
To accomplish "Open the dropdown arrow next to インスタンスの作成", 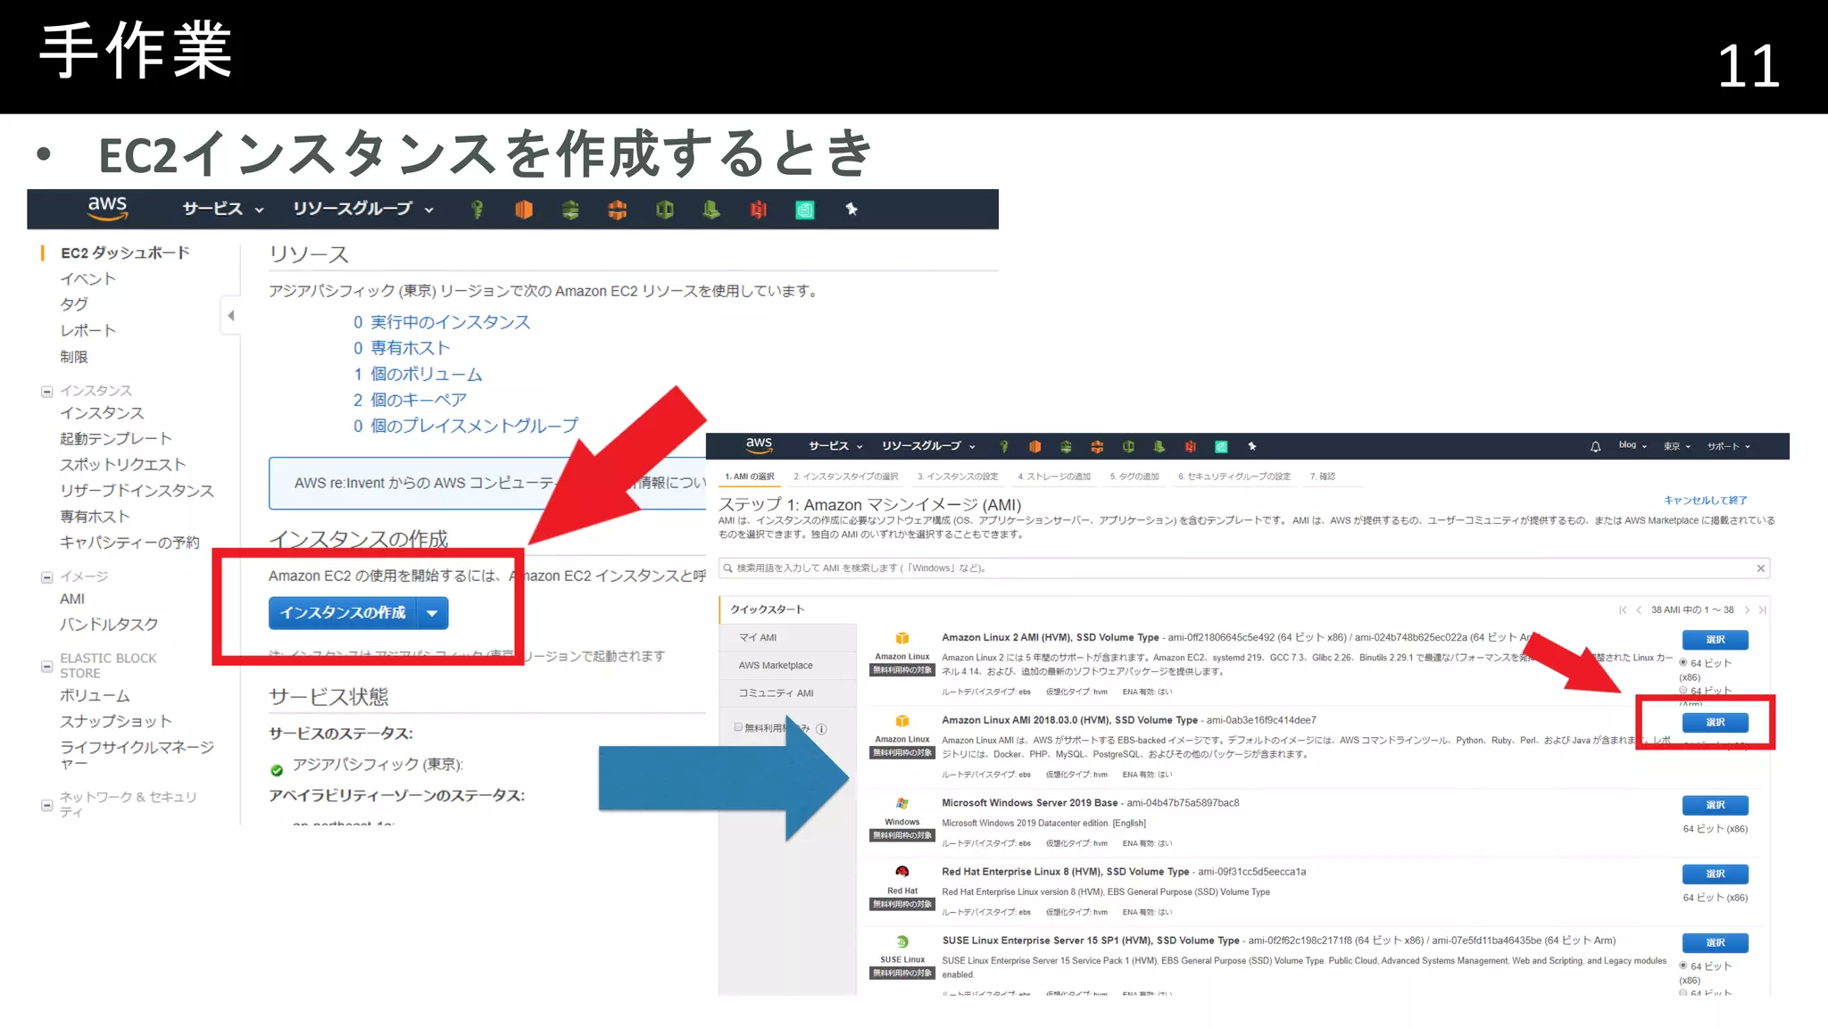I will (432, 613).
